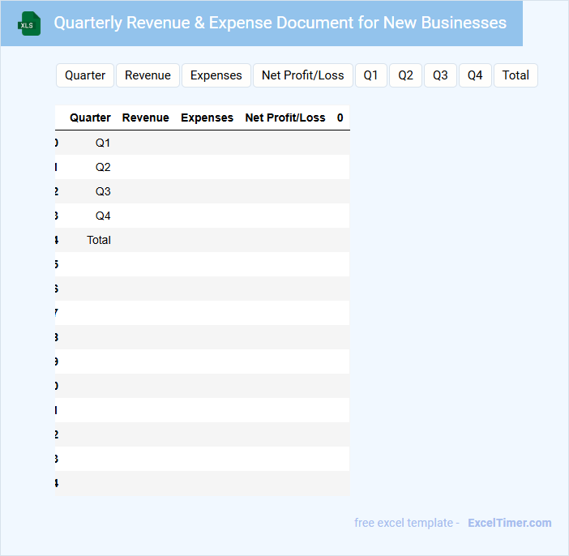The image size is (569, 556).
Task: Click the Q4 row cell in table
Action: pos(103,216)
